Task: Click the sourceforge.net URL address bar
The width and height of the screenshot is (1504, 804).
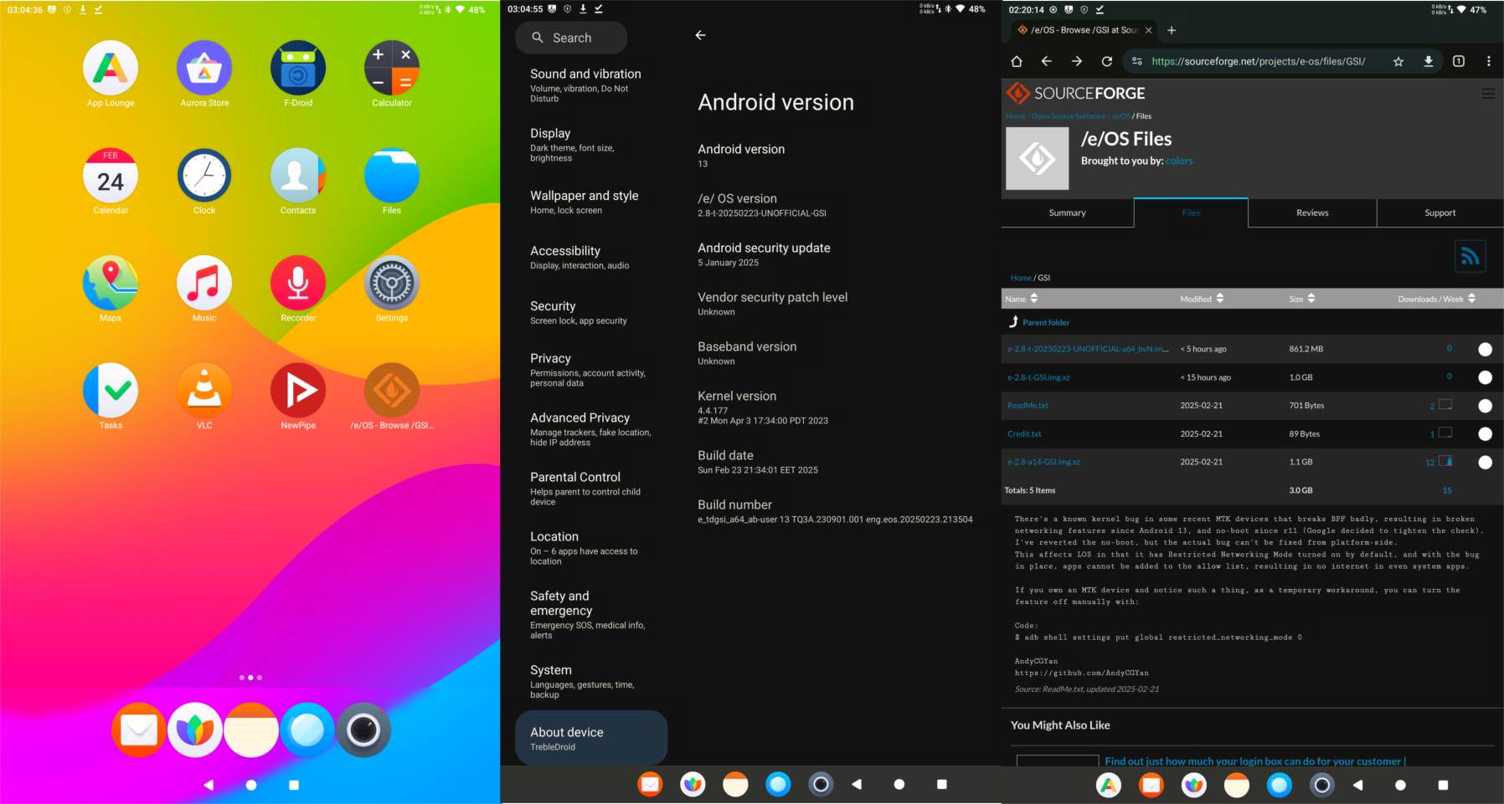Action: tap(1258, 61)
